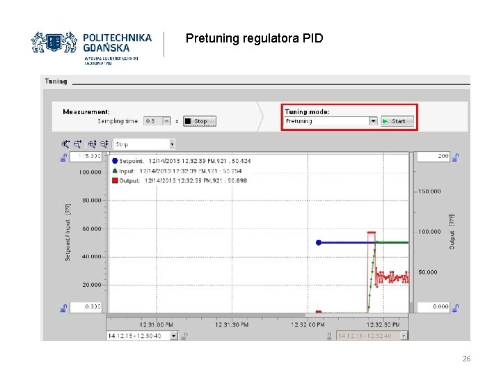This screenshot has width=501, height=376.
Task: Click the lower output axis limit field 0.000
Action: pos(434,306)
